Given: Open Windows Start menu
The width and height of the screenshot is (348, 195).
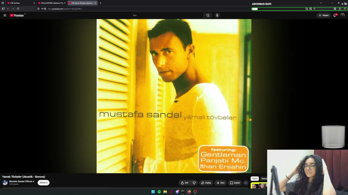Looking at the screenshot, I should coord(153,192).
